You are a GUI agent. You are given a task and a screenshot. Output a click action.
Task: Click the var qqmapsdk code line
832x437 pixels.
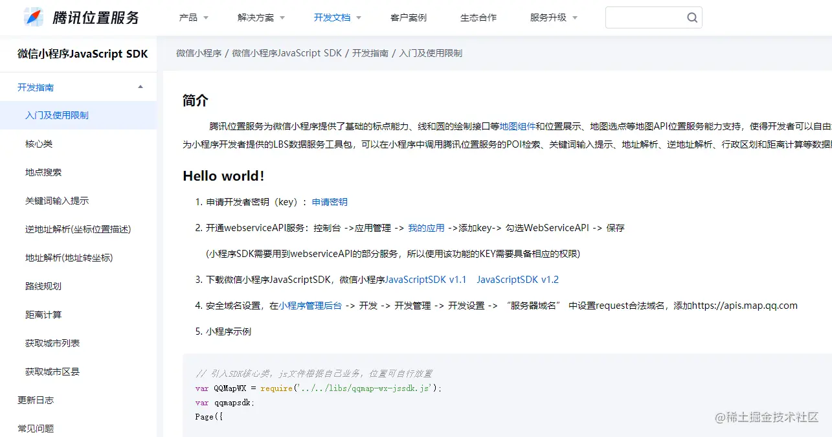[x=225, y=403]
